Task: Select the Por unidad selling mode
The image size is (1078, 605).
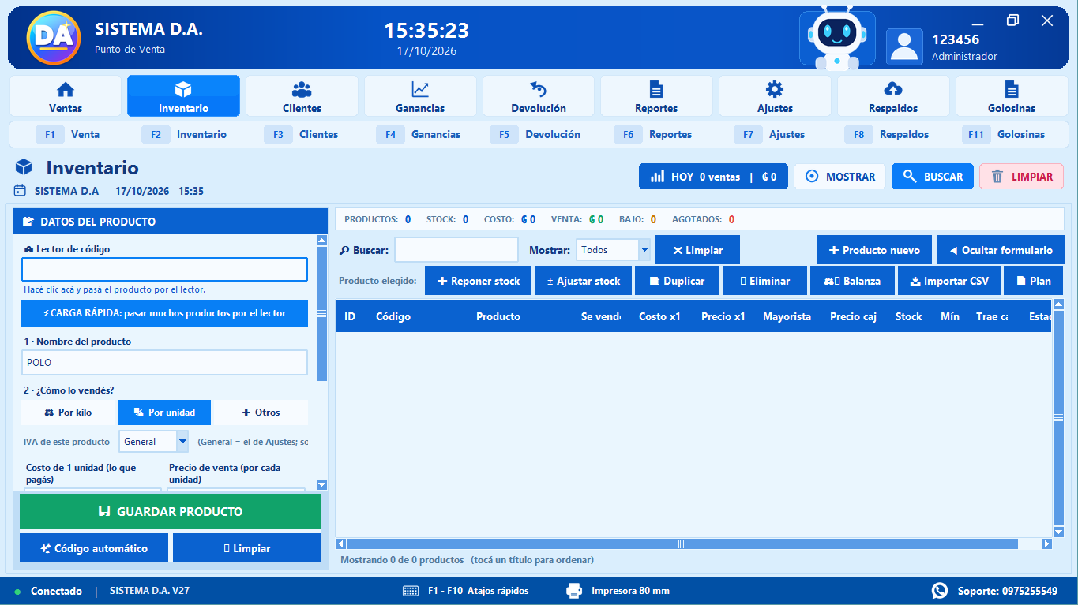Action: pos(164,413)
